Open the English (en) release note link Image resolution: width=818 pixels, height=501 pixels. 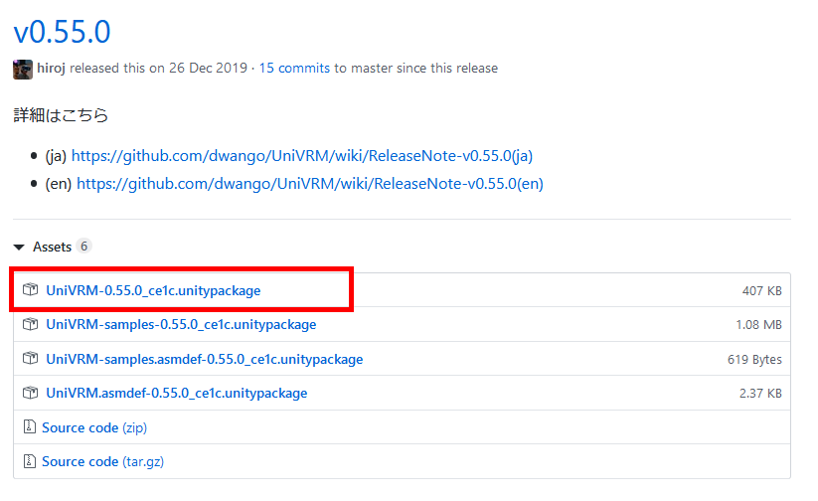[x=310, y=183]
